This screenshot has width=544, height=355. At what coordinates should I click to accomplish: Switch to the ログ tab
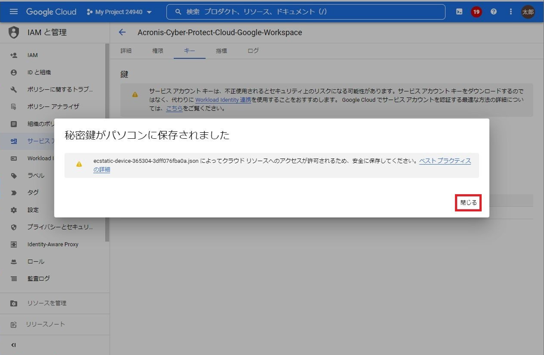253,51
